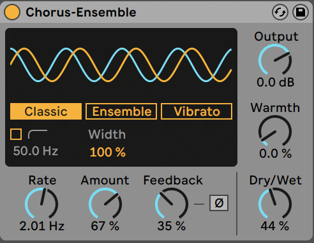Click the LFO waveform display
This screenshot has height=243, width=314.
coord(121,65)
